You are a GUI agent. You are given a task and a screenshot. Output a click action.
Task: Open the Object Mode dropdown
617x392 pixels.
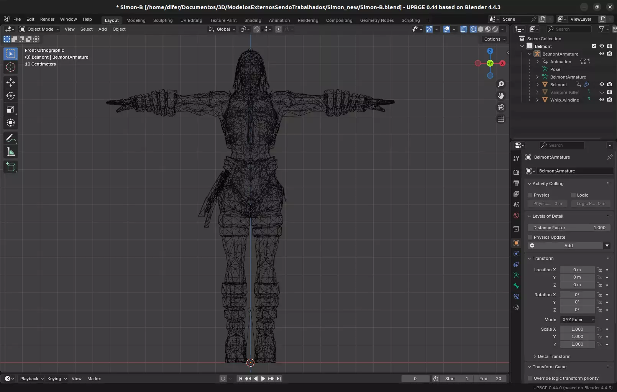[39, 29]
